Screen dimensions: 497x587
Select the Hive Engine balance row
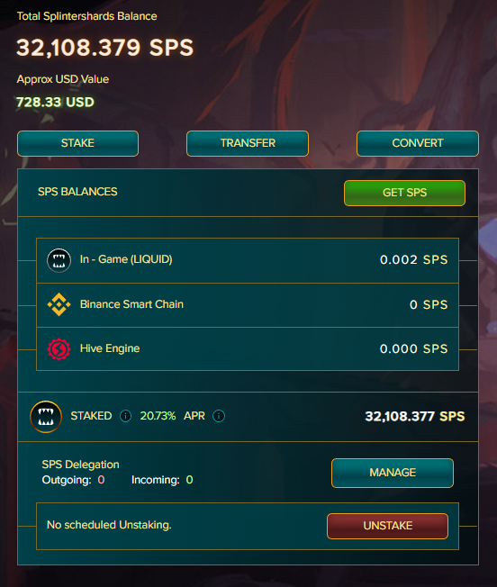click(248, 349)
